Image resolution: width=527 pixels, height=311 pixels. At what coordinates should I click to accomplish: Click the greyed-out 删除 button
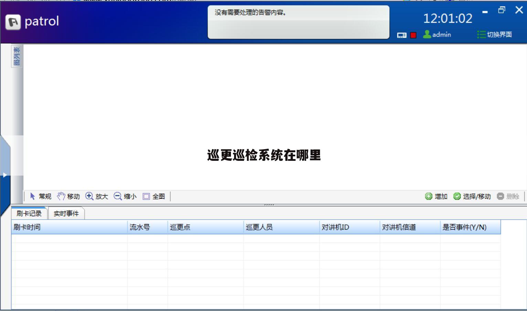(508, 196)
